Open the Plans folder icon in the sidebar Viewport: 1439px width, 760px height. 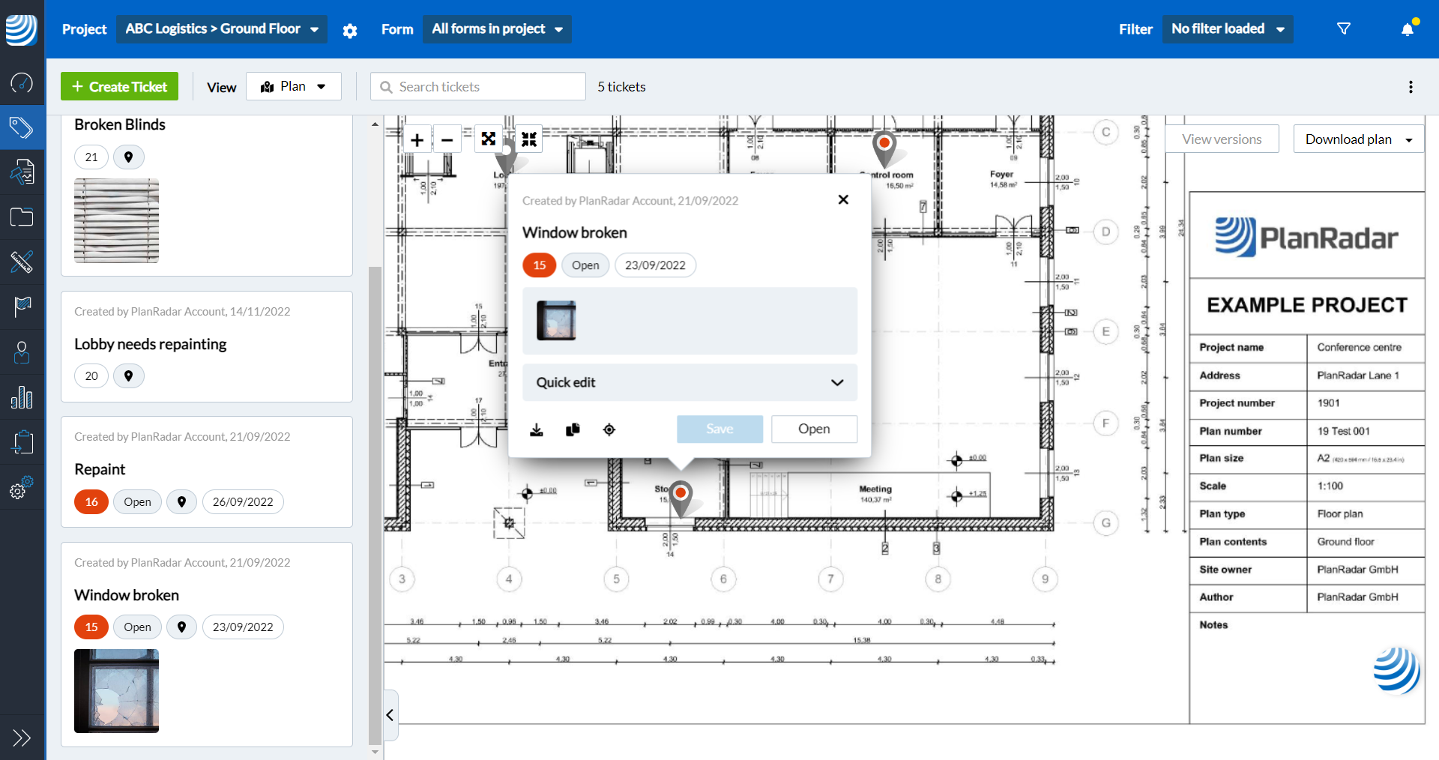pyautogui.click(x=22, y=217)
